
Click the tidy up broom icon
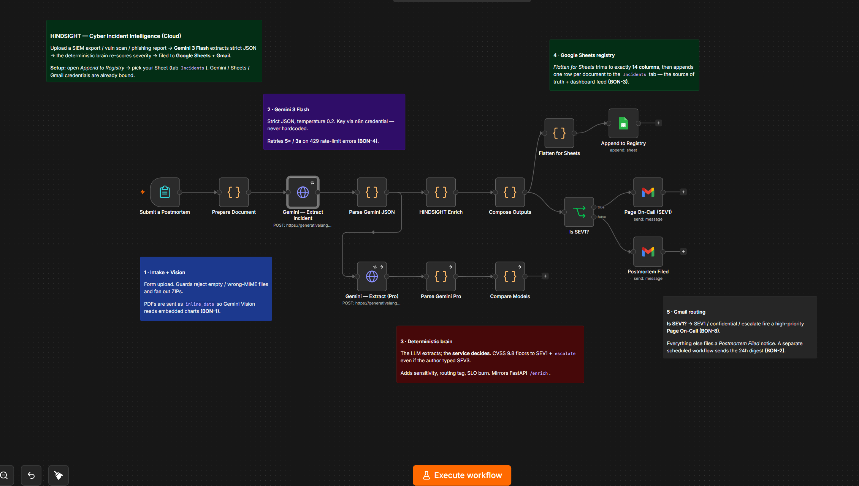(x=59, y=475)
